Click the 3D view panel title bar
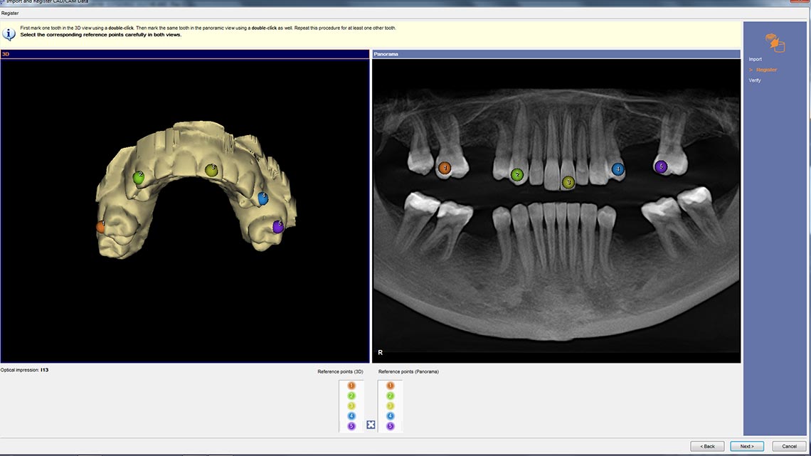Viewport: 811px width, 456px height. pos(185,54)
